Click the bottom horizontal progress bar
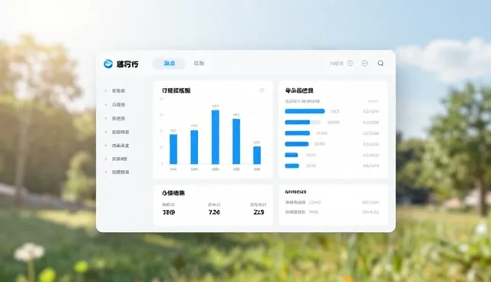The image size is (491, 282). (x=292, y=166)
